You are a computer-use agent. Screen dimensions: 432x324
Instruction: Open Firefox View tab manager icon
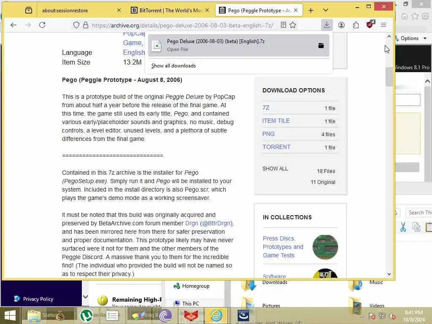click(x=28, y=11)
